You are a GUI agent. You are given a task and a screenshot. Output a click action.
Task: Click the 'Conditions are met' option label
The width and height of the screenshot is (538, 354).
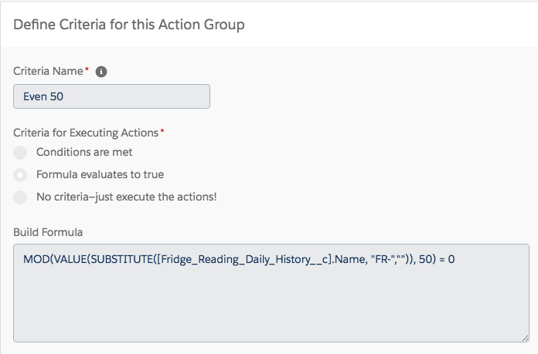click(84, 152)
